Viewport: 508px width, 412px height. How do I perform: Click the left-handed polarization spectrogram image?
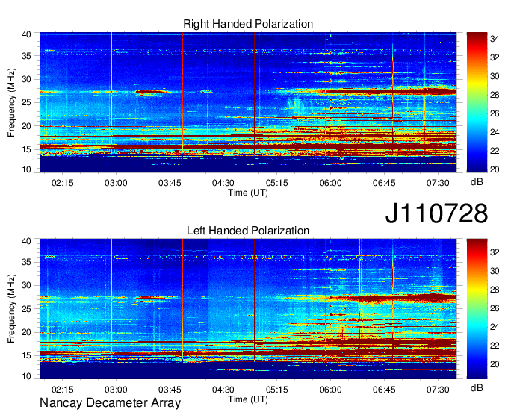pyautogui.click(x=248, y=309)
